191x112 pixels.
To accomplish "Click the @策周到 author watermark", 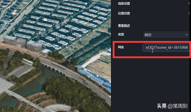I will [x=178, y=106].
